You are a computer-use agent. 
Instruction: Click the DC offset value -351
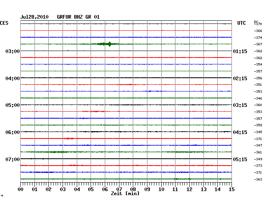(x=258, y=85)
